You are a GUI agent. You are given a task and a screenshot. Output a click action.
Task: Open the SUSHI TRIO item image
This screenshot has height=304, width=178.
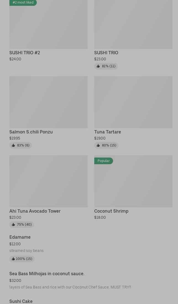point(133,24)
